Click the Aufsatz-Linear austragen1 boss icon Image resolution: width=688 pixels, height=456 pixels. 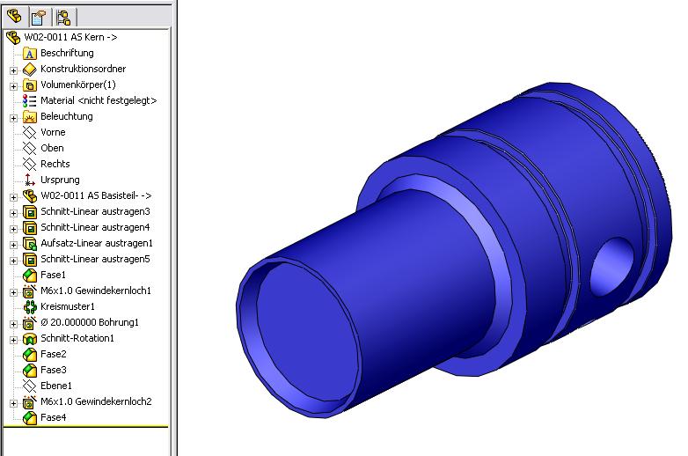tap(29, 244)
